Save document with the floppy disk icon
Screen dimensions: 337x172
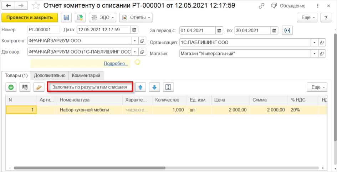(66, 17)
